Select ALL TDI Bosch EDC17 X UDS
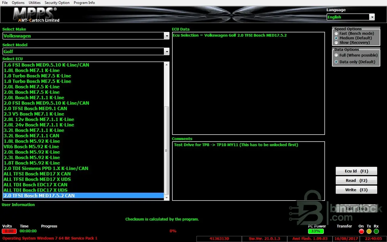Image resolution: width=387 pixels, height=242 pixels. click(83, 190)
